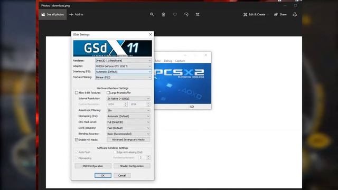Open the Renderer dropdown
The image size is (338, 190).
(123, 61)
